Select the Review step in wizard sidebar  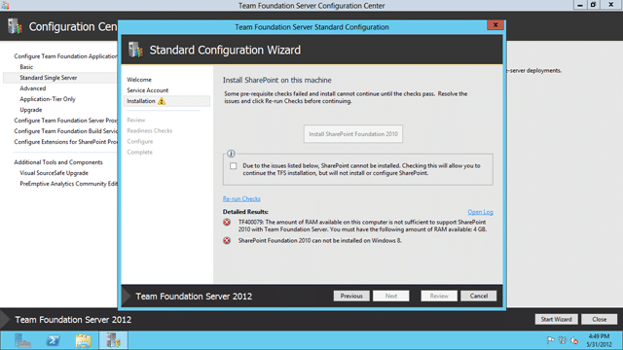(136, 120)
